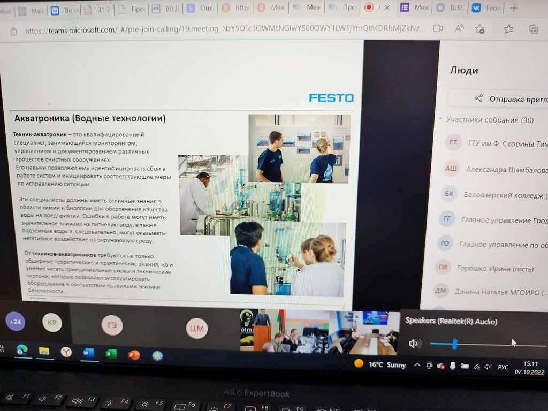Viewport: 548px width, 411px height.
Task: Show the +24 additional participants
Action: tap(15, 321)
